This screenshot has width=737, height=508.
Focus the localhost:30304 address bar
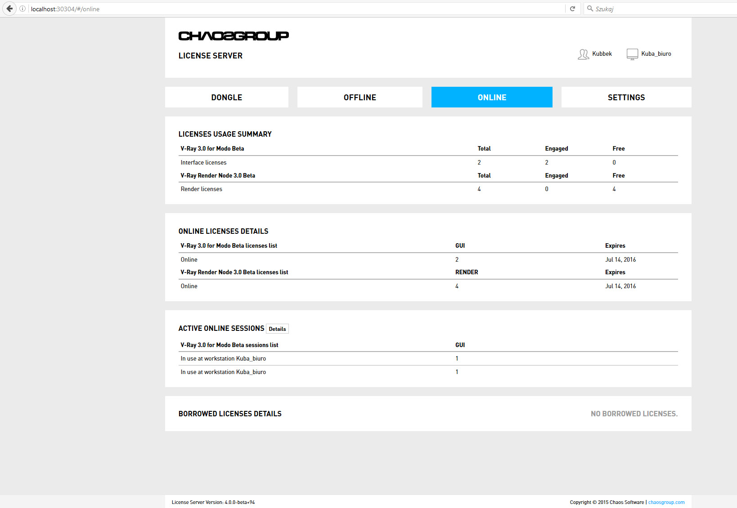click(x=295, y=9)
